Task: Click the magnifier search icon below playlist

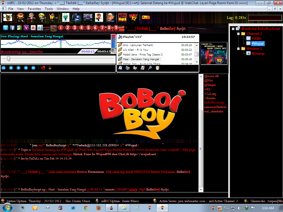Action: pyautogui.click(x=150, y=68)
